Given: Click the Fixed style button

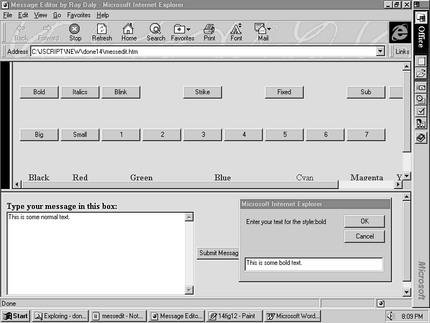Looking at the screenshot, I should point(284,92).
